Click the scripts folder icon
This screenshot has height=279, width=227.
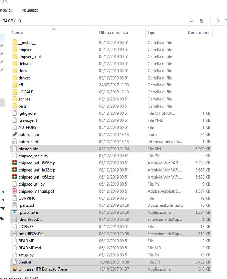15,99
